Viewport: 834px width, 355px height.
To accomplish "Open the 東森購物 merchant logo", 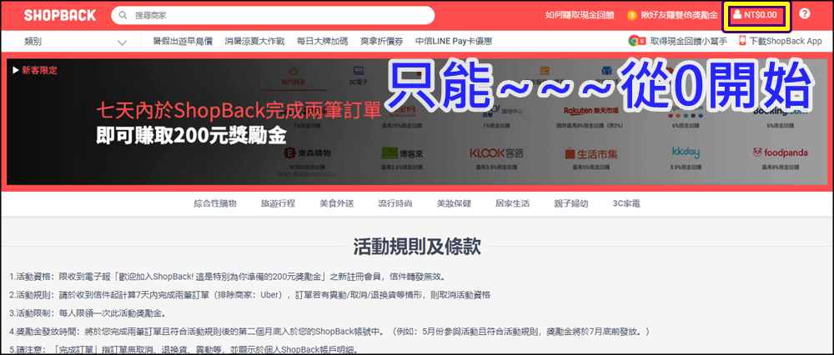I will point(308,153).
